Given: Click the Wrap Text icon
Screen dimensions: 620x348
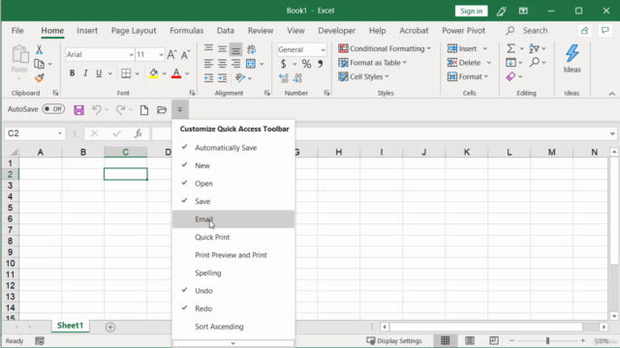Looking at the screenshot, I should coord(251,49).
